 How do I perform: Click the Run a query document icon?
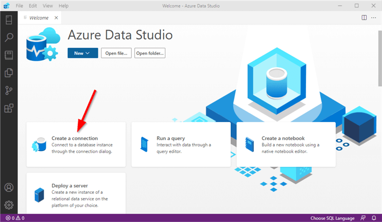(x=144, y=144)
